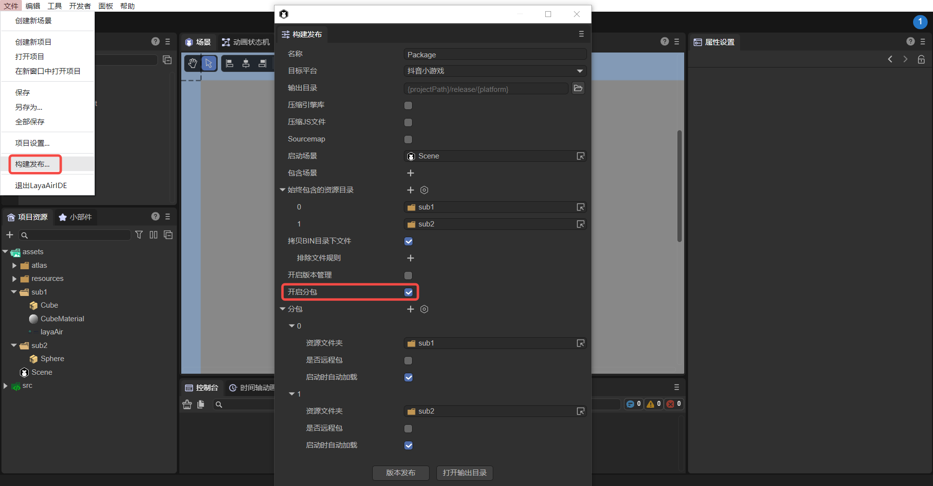Click the filter icon in project assets panel
Image resolution: width=933 pixels, height=486 pixels.
click(x=139, y=235)
